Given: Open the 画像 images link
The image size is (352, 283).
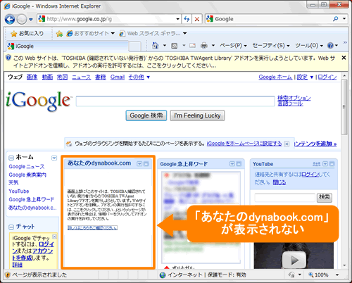Looking at the screenshot, I should tap(32, 77).
